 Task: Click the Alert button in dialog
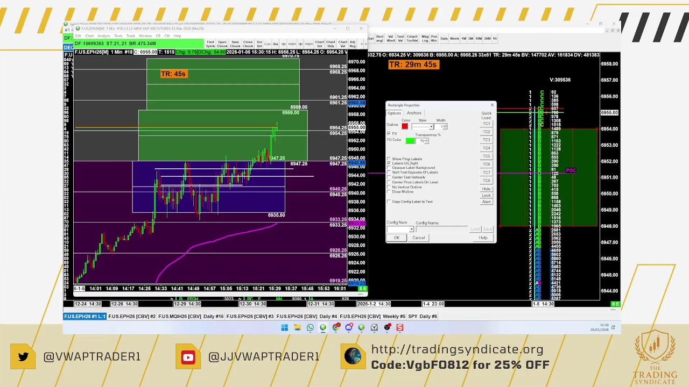(487, 202)
